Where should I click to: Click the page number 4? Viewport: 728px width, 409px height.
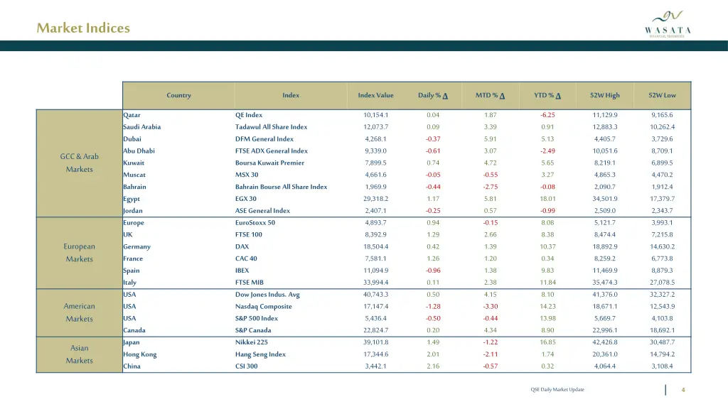coord(684,389)
